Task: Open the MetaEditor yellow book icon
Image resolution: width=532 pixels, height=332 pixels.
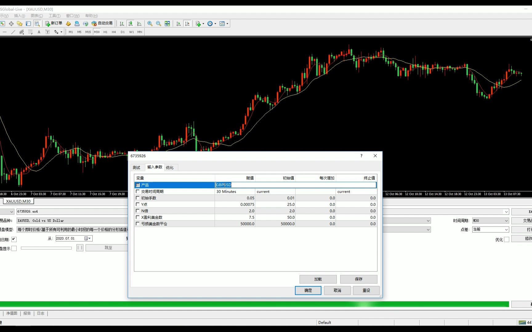Action: [68, 24]
